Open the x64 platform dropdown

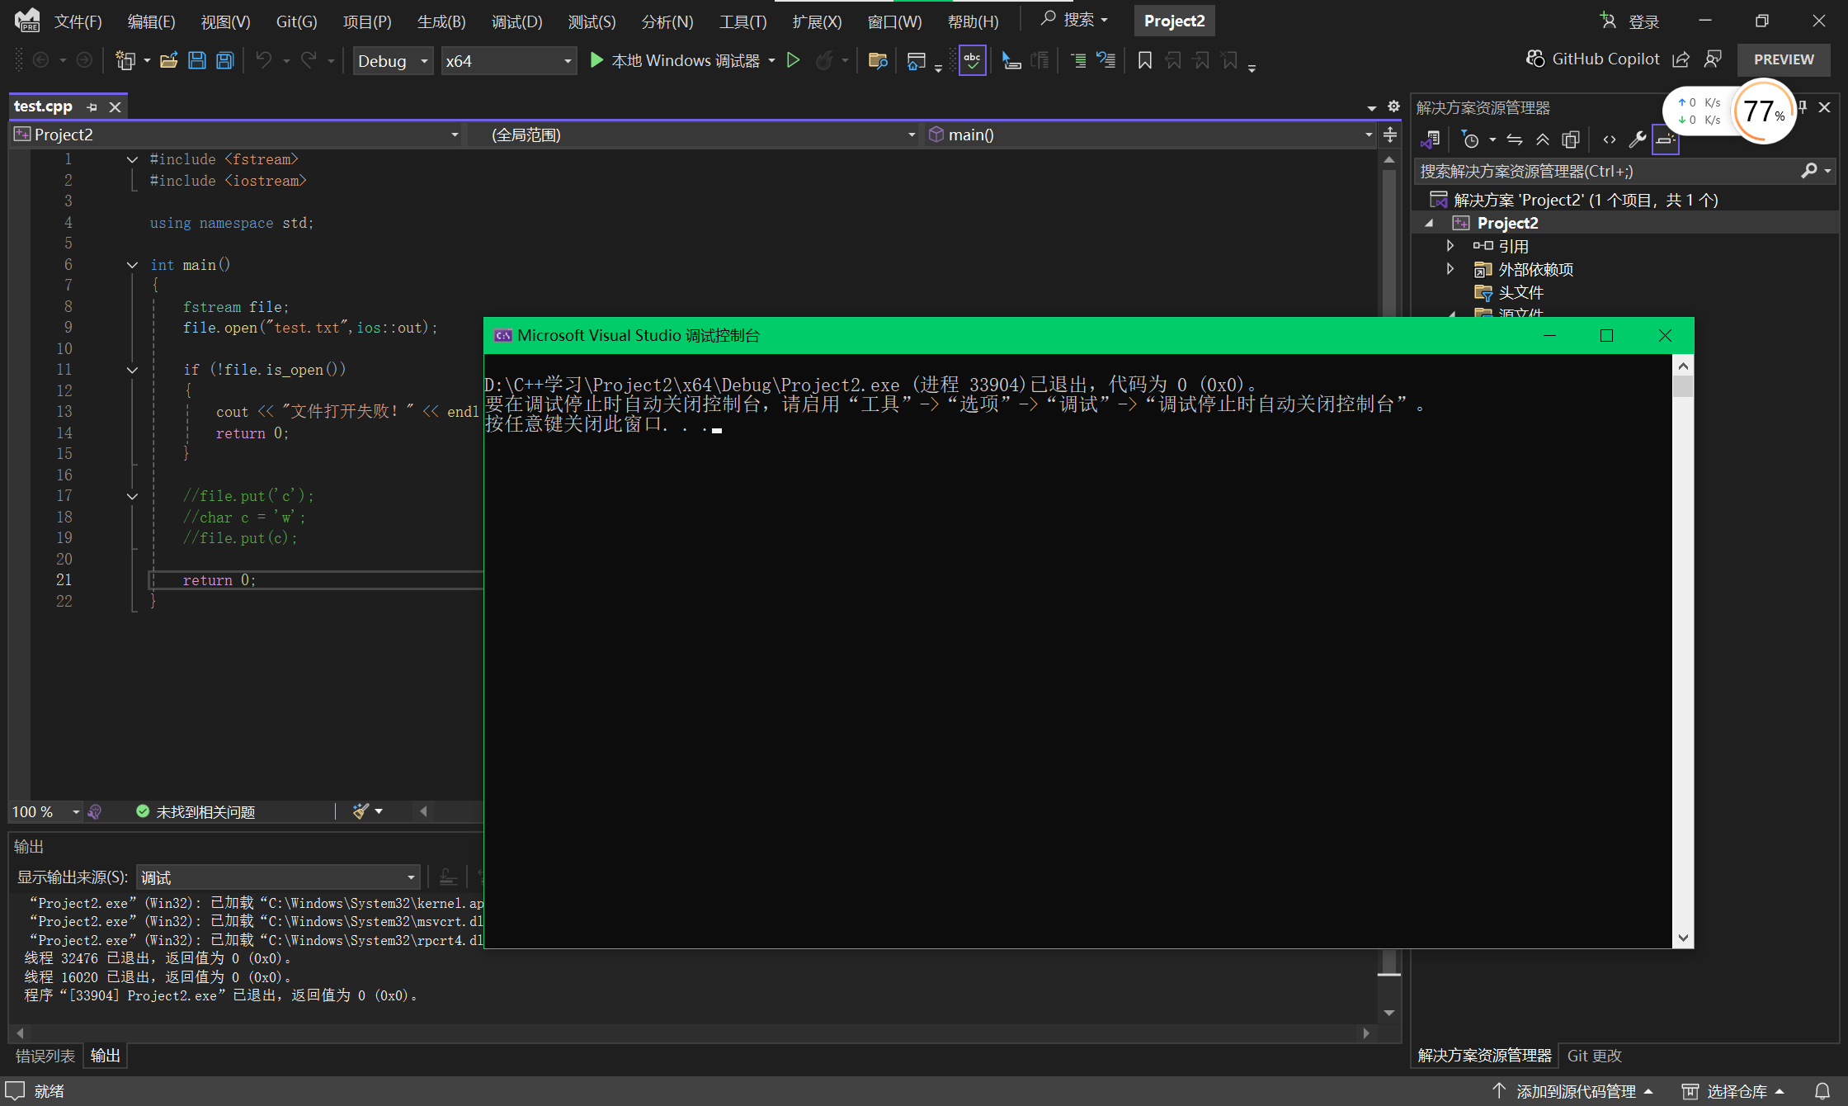507,61
